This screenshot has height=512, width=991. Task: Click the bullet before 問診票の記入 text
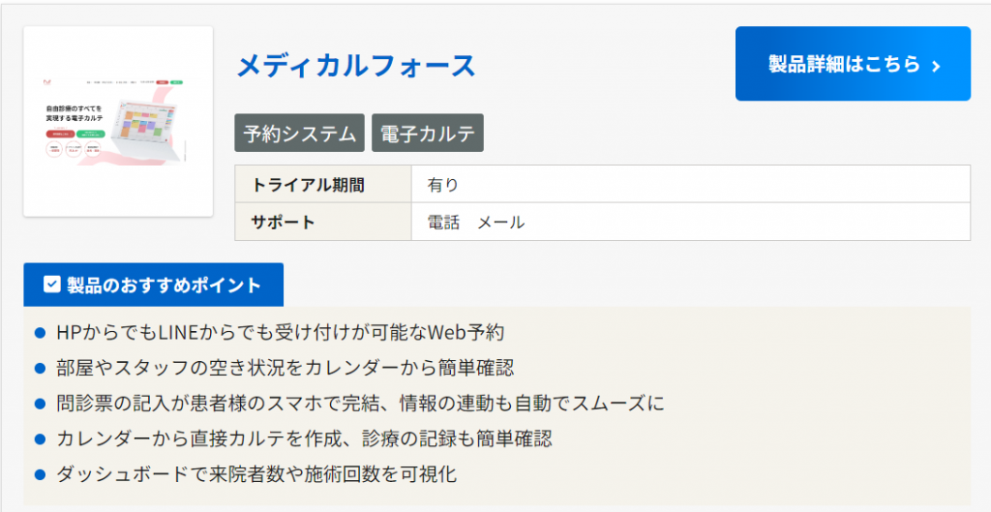[x=40, y=404]
